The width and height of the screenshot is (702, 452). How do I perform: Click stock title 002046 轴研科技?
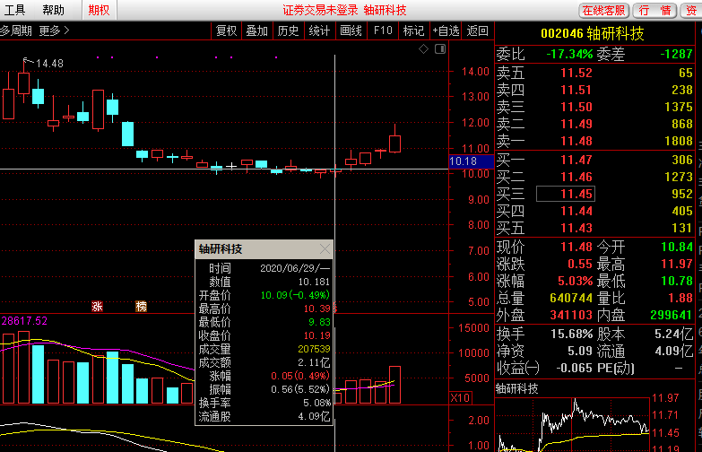click(593, 33)
